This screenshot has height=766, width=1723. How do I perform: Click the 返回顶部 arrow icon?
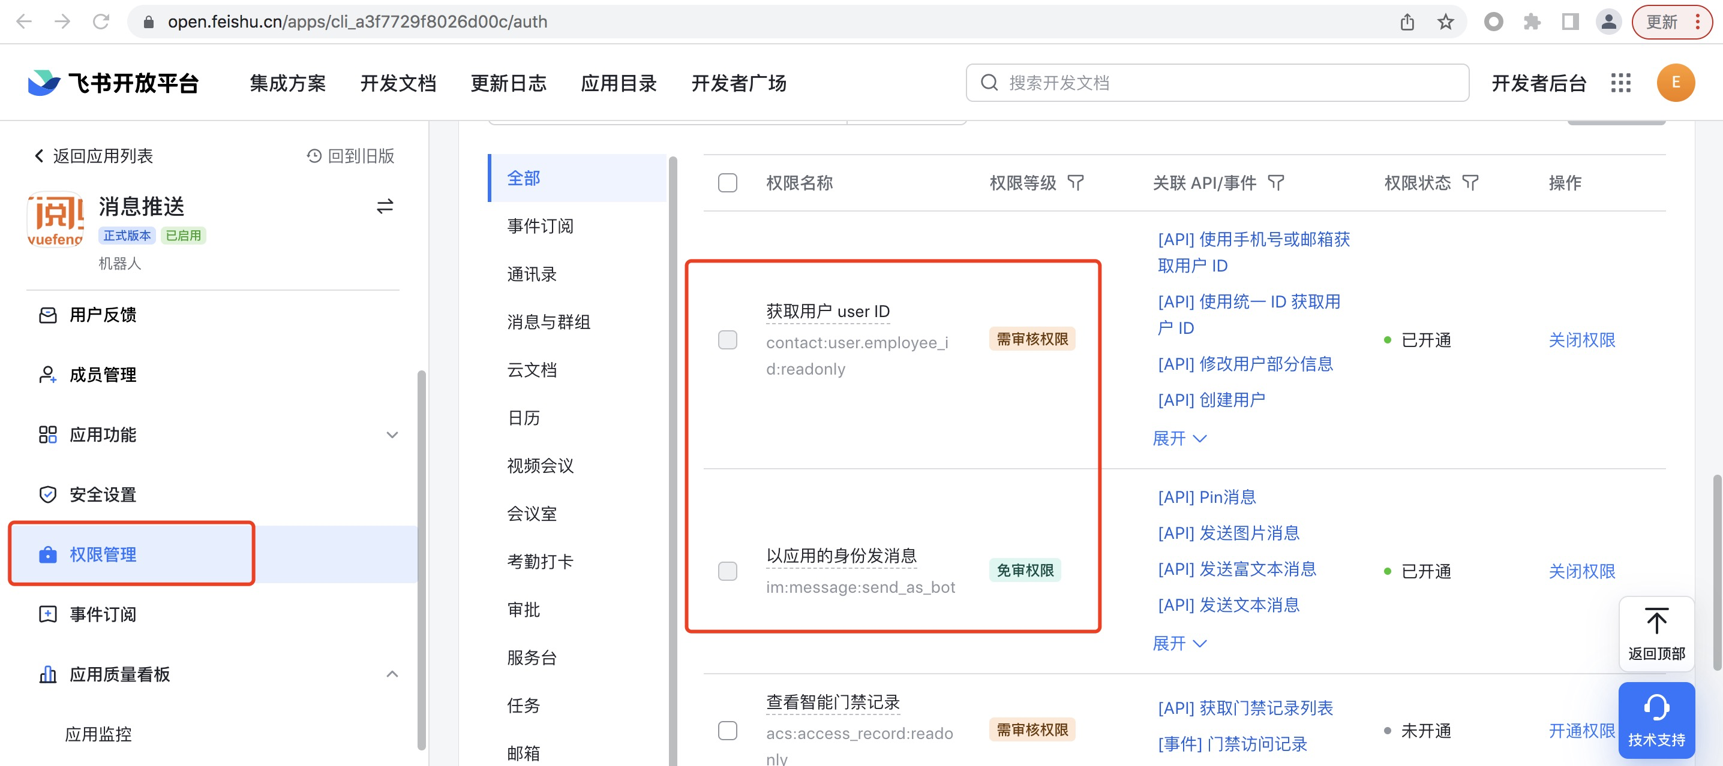tap(1656, 622)
